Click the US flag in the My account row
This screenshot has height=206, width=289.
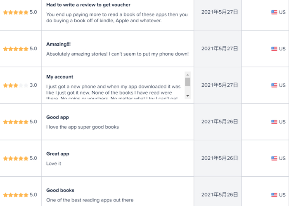pyautogui.click(x=274, y=85)
